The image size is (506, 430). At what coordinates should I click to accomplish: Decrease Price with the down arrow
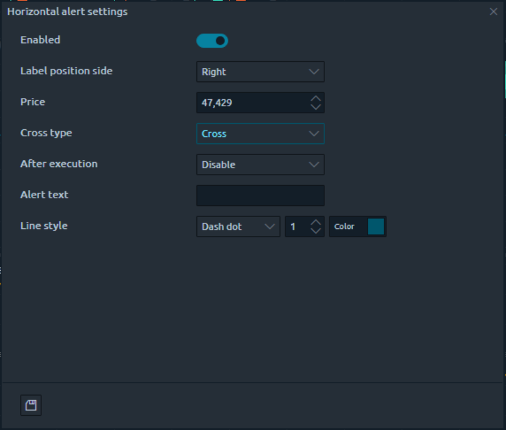click(x=316, y=107)
